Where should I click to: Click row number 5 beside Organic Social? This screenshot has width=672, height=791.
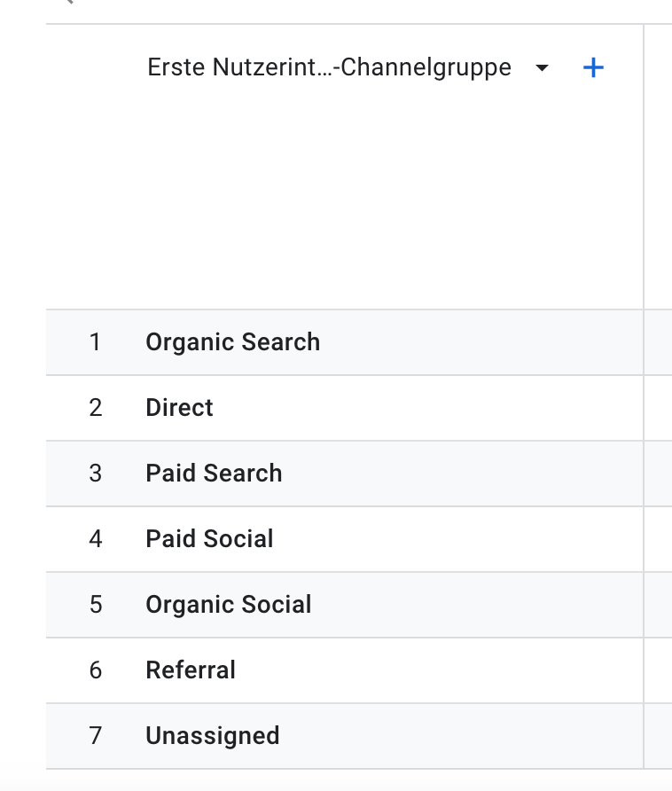click(x=96, y=605)
